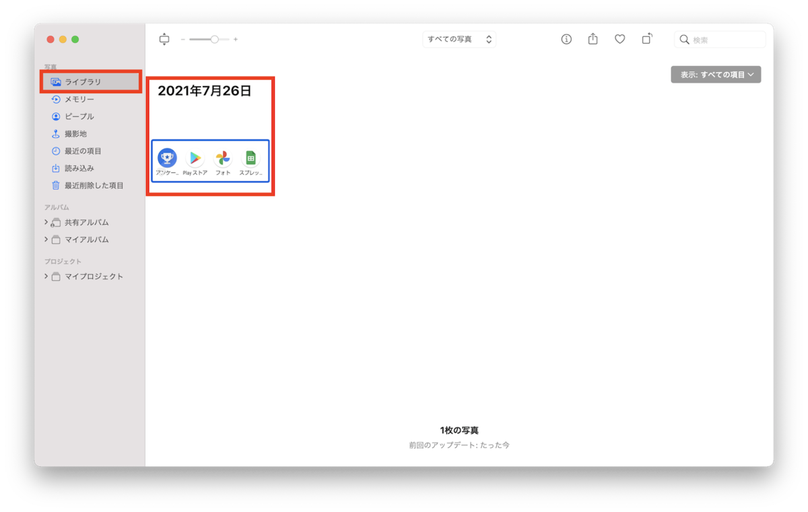The height and width of the screenshot is (512, 808).
Task: Click the green full-screen window button
Action: 75,40
